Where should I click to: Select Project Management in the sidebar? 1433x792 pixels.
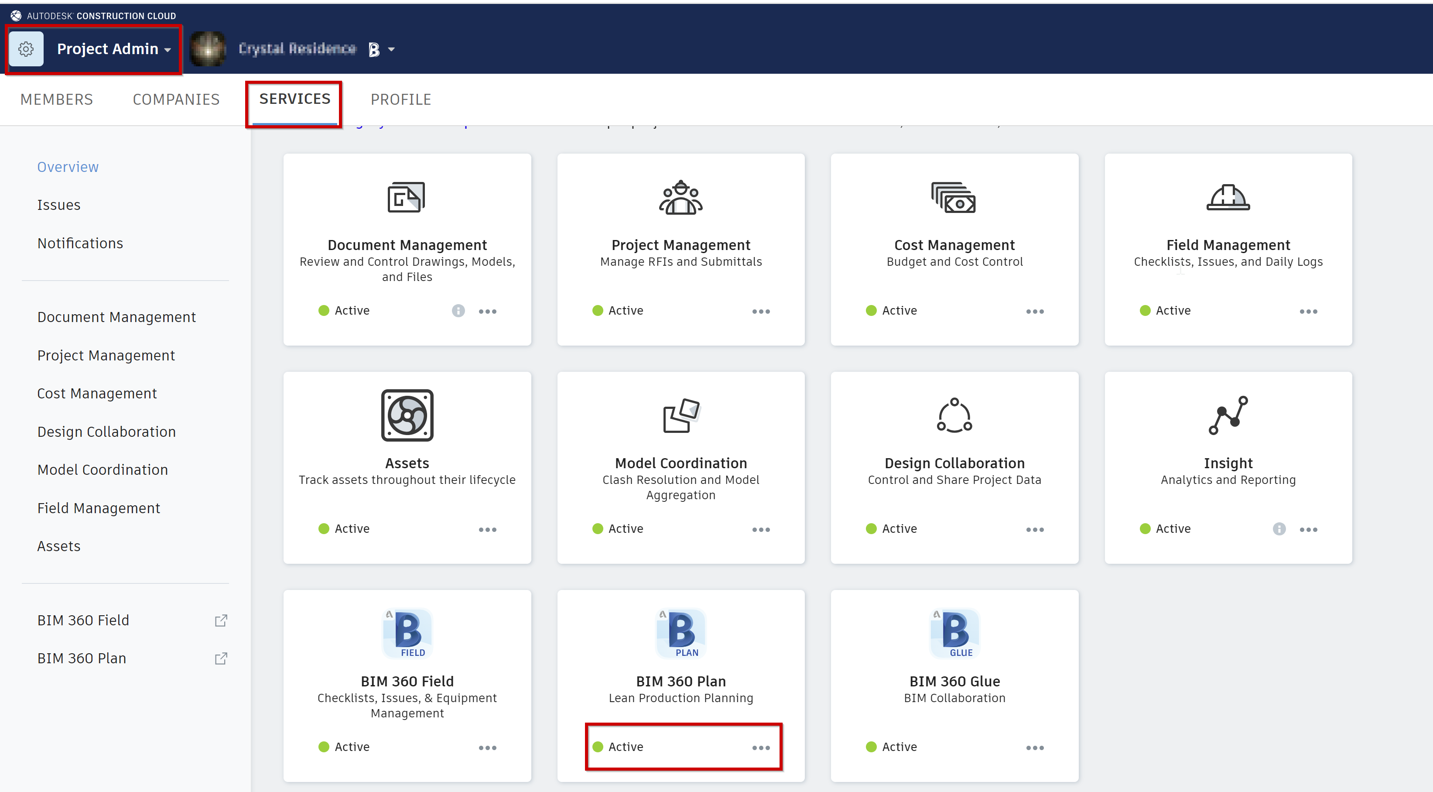106,355
